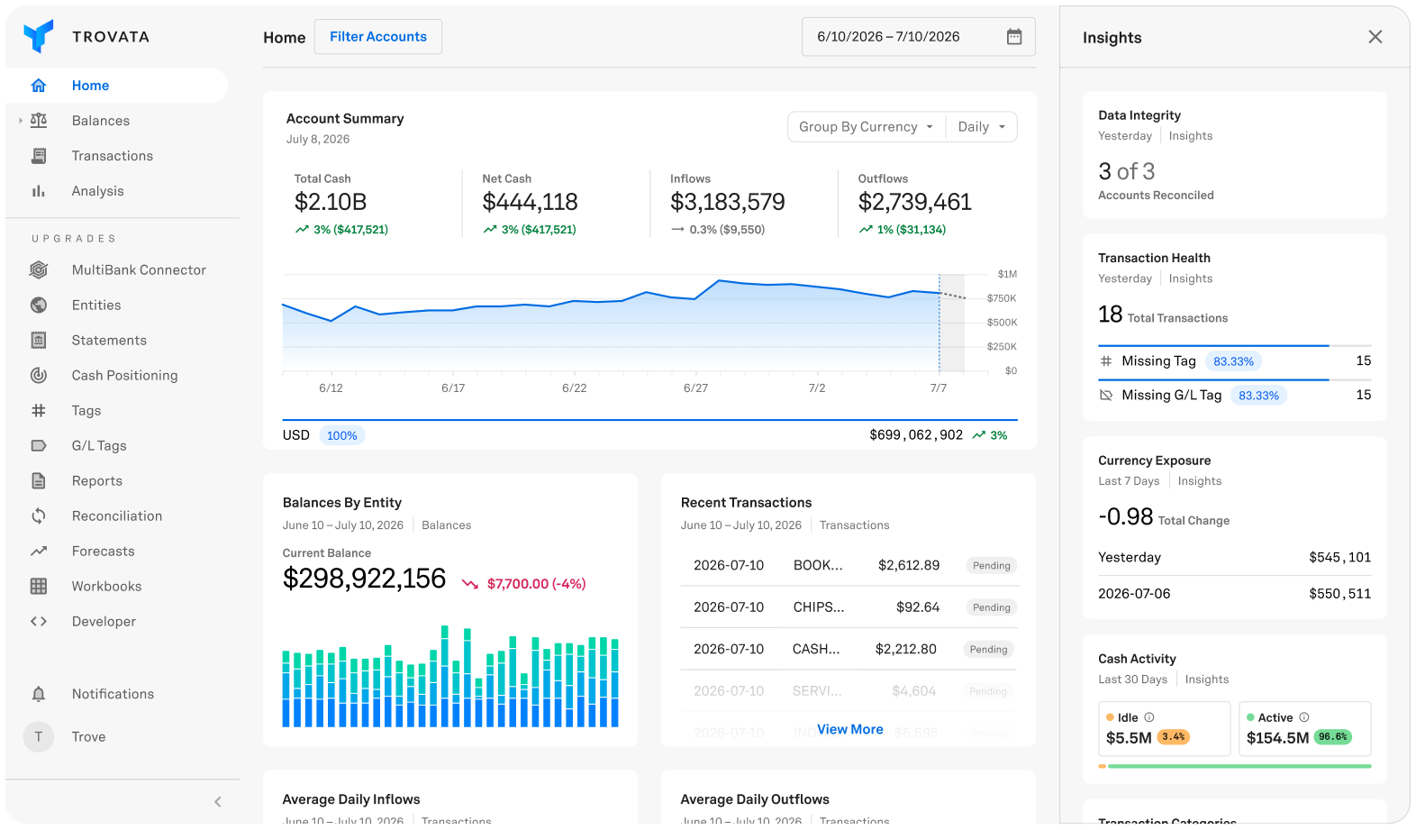Click the Cash Activity idle/active bar
Viewport: 1416px width, 830px height.
[1235, 766]
